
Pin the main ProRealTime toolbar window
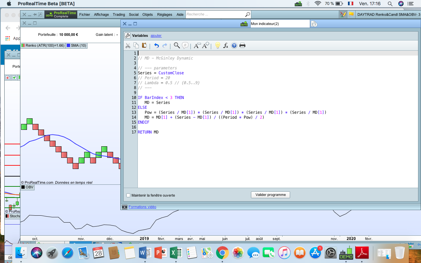coord(35,14)
